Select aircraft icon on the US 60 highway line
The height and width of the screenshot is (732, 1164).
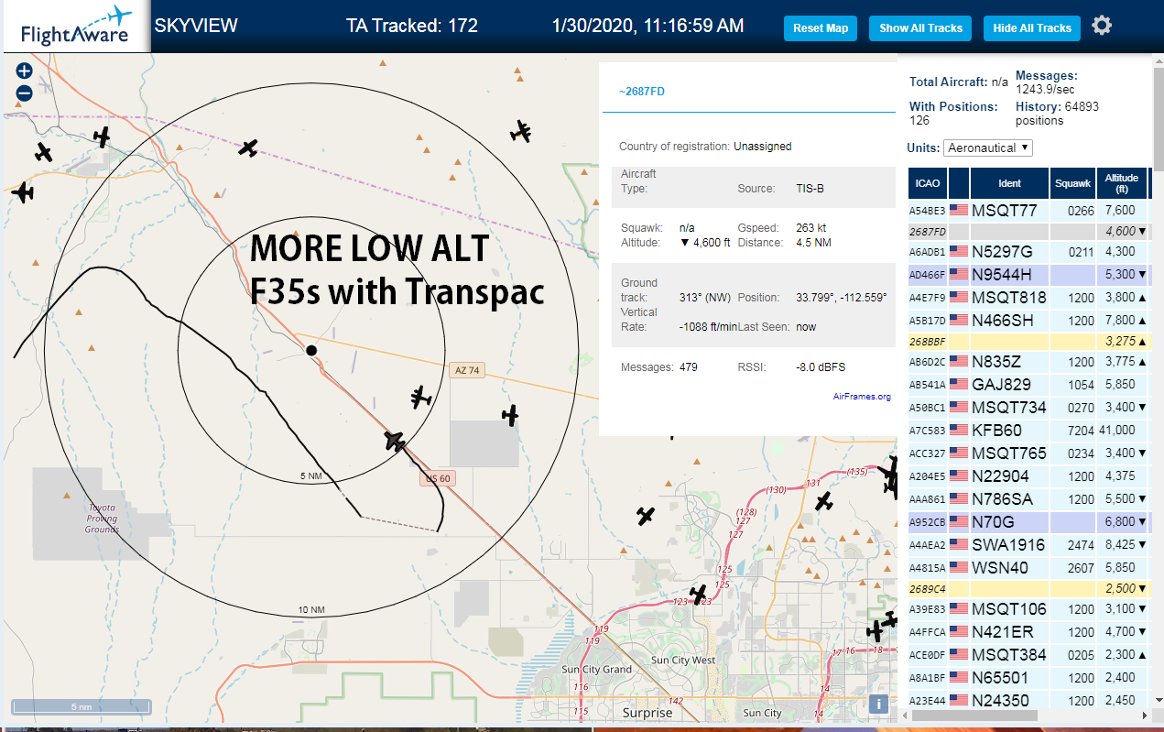tap(395, 441)
